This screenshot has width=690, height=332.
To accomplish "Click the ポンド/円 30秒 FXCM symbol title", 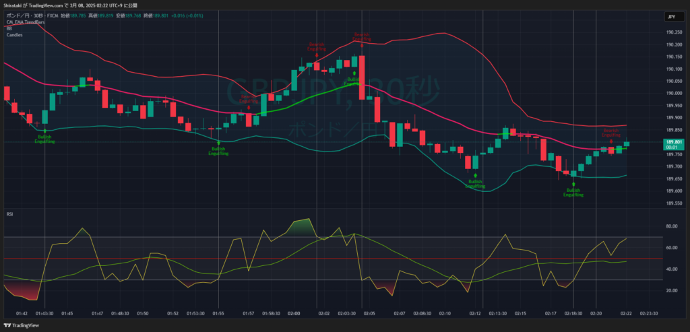I will pyautogui.click(x=32, y=15).
